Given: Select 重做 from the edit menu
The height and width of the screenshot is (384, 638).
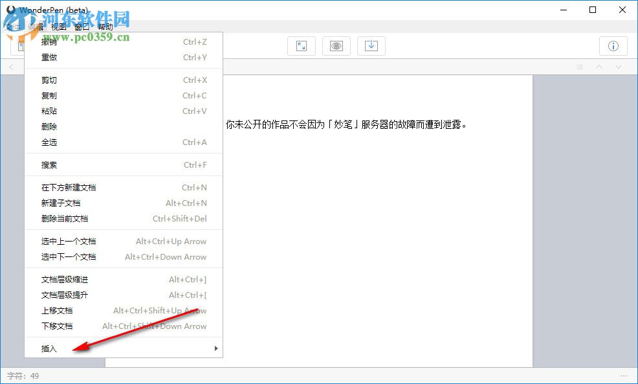Looking at the screenshot, I should 49,57.
